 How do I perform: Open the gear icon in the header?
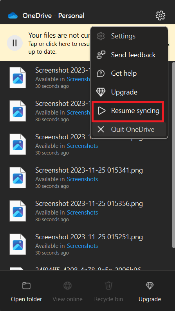161,15
